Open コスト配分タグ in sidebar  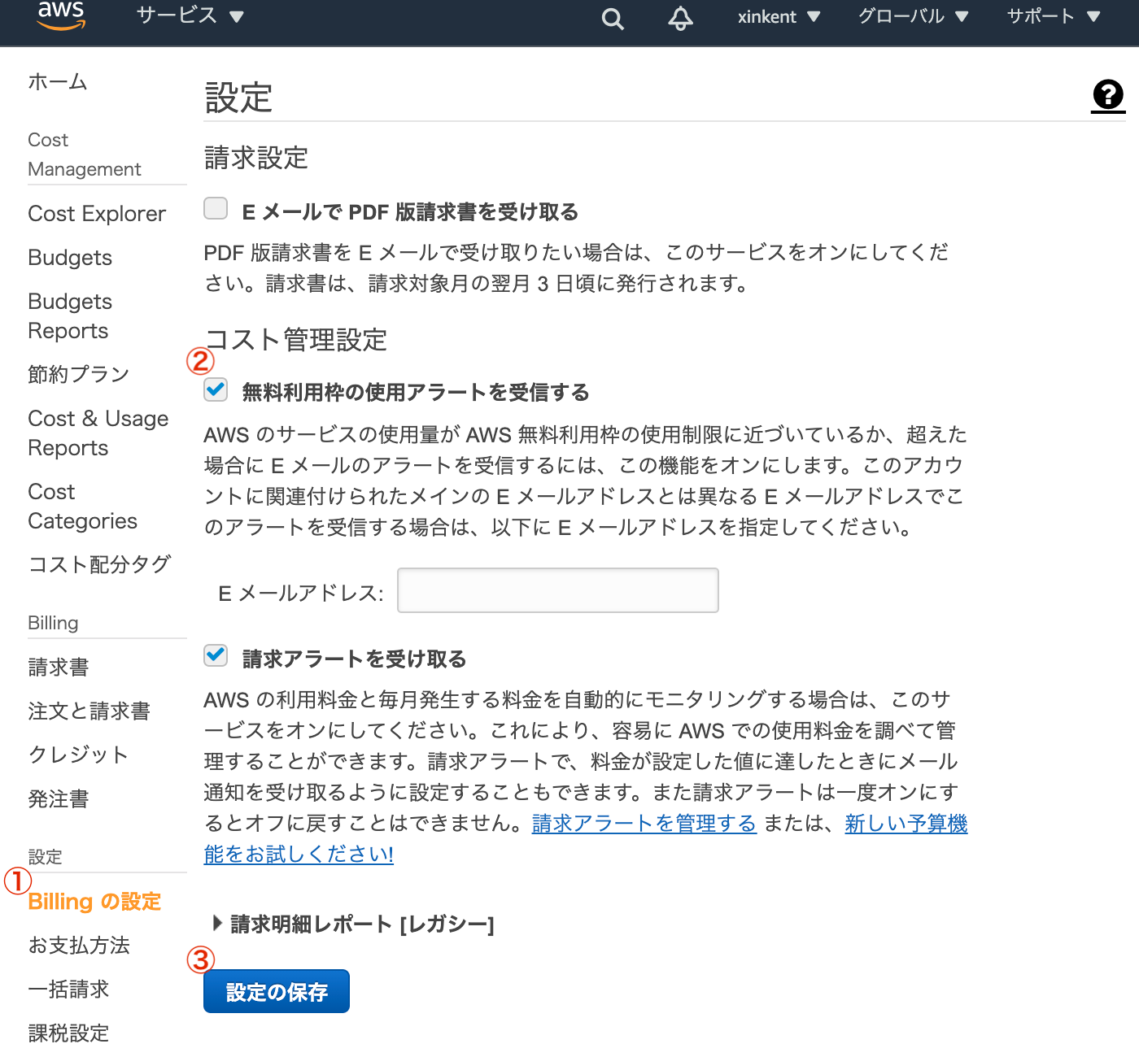[100, 564]
